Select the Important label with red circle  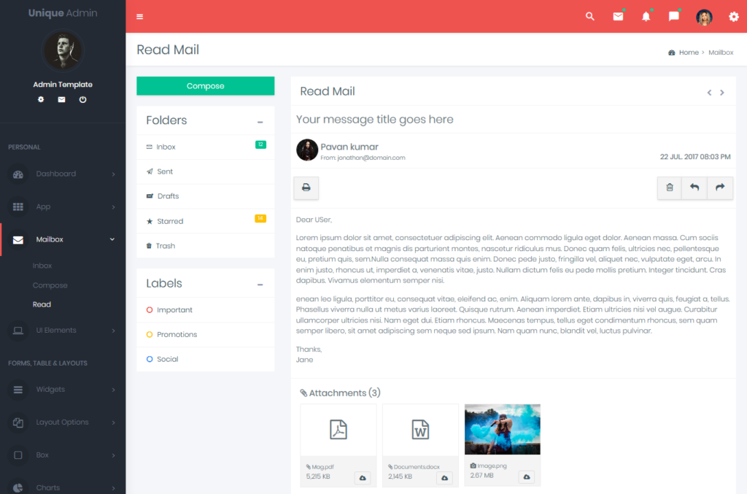(x=174, y=310)
